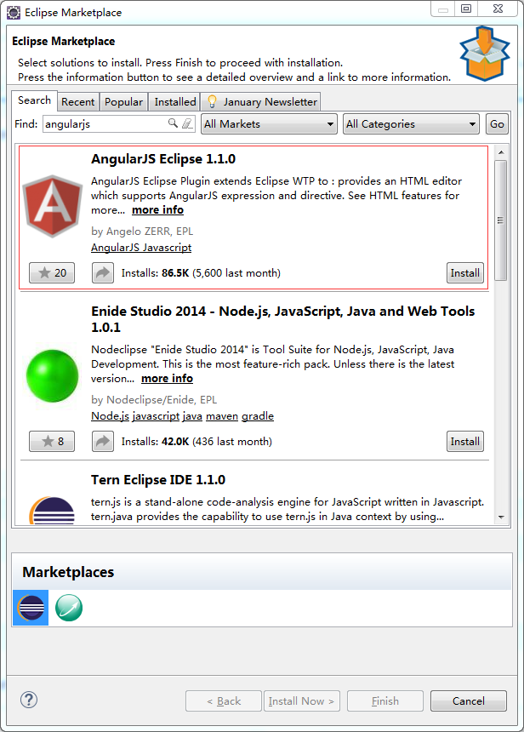Image resolution: width=524 pixels, height=732 pixels.
Task: Click the Marketplaces heading
Action: click(x=68, y=572)
